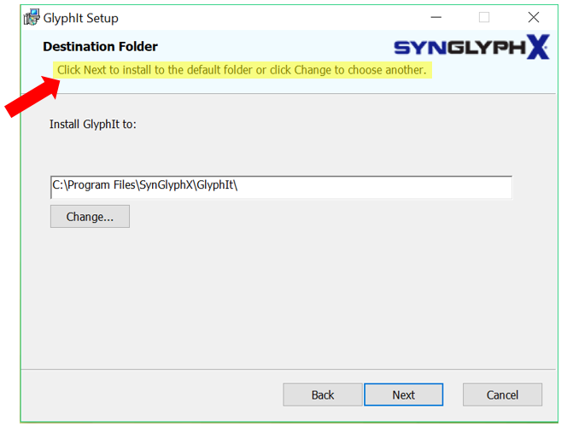
Task: Click the 'Click Next to install' instruction text
Action: point(242,70)
